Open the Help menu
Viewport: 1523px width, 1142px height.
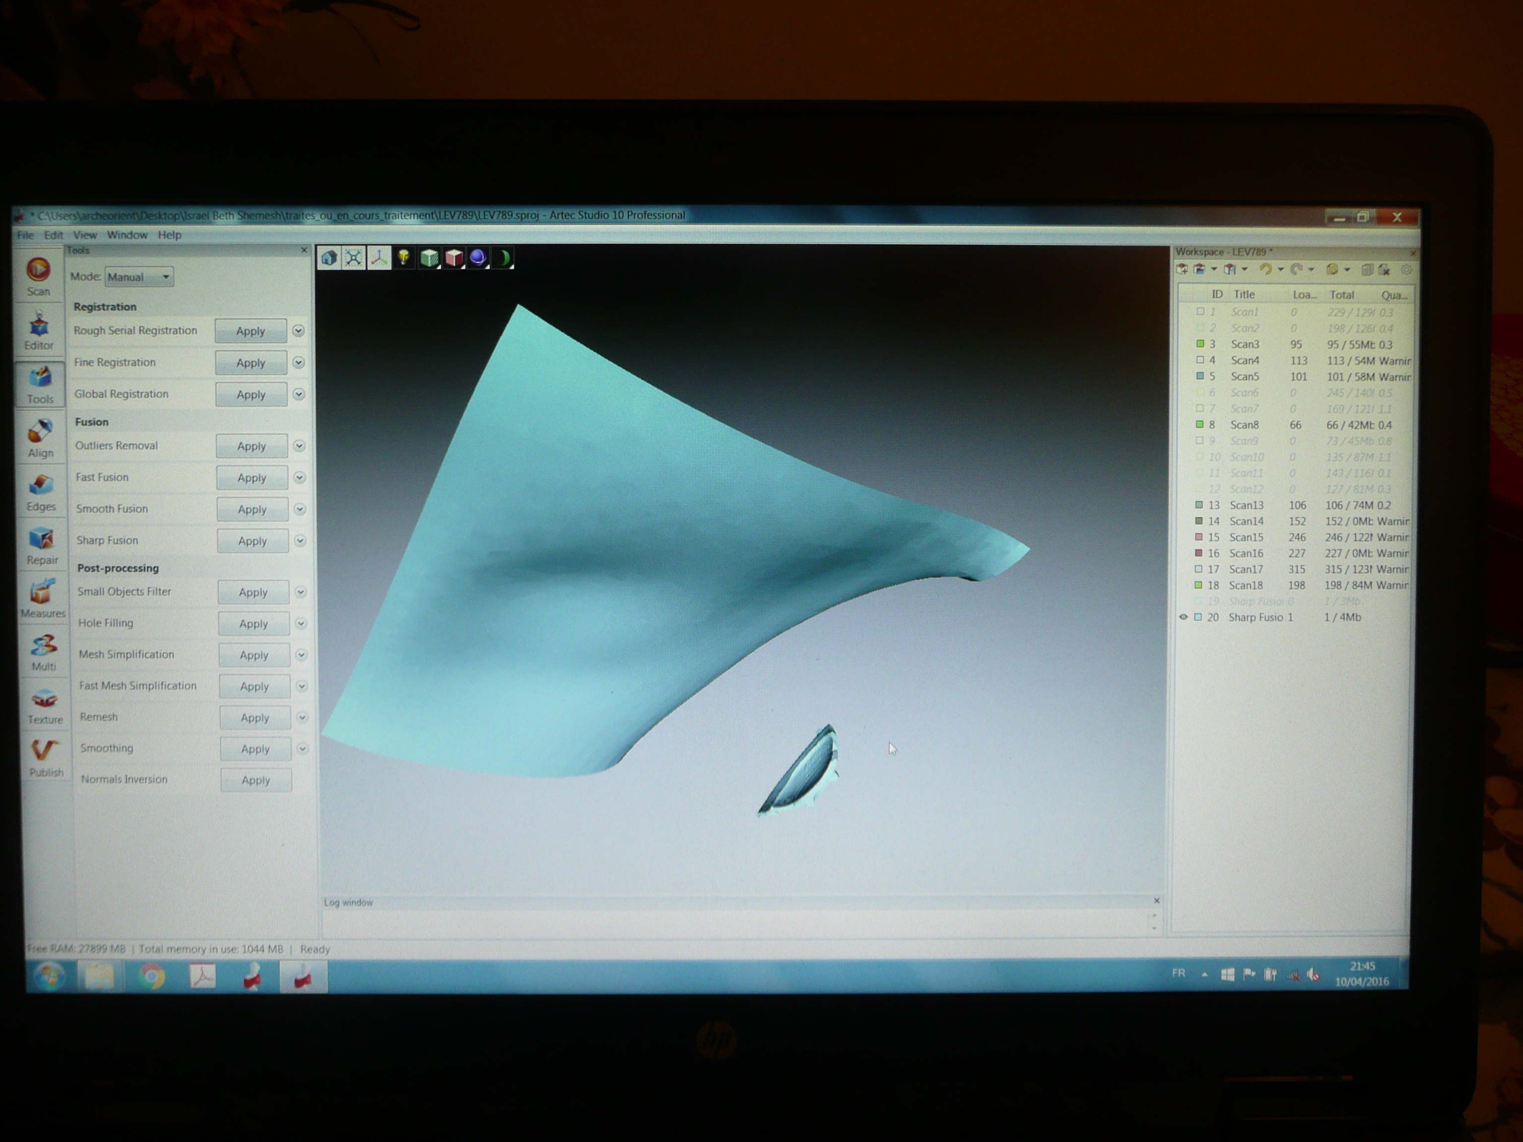pos(170,235)
